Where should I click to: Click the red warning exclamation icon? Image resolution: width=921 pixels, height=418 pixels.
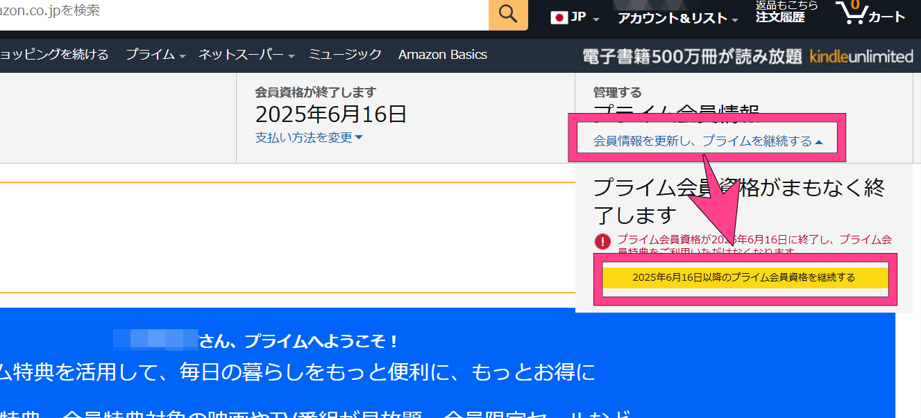coord(603,241)
